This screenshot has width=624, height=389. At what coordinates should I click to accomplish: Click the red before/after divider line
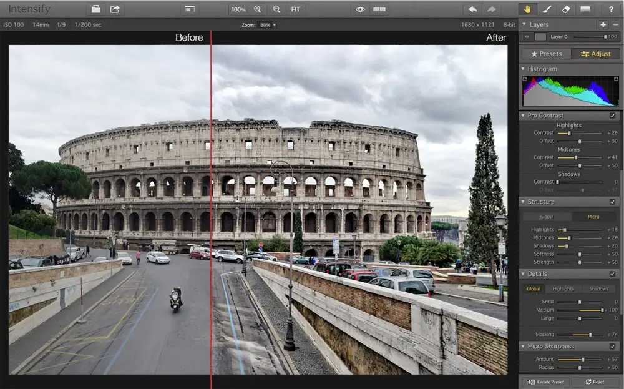coord(211,209)
